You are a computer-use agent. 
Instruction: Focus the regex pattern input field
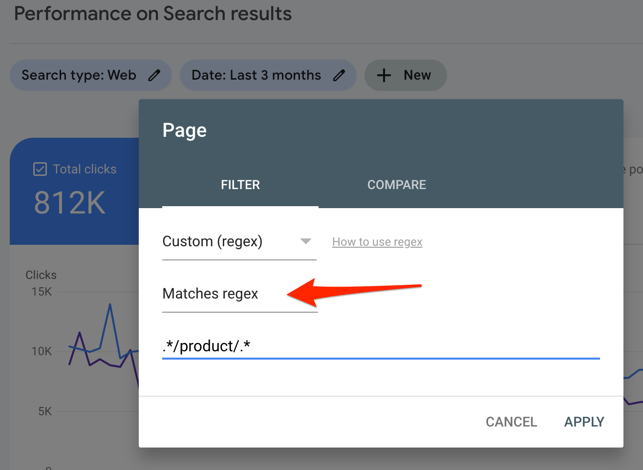pos(381,346)
